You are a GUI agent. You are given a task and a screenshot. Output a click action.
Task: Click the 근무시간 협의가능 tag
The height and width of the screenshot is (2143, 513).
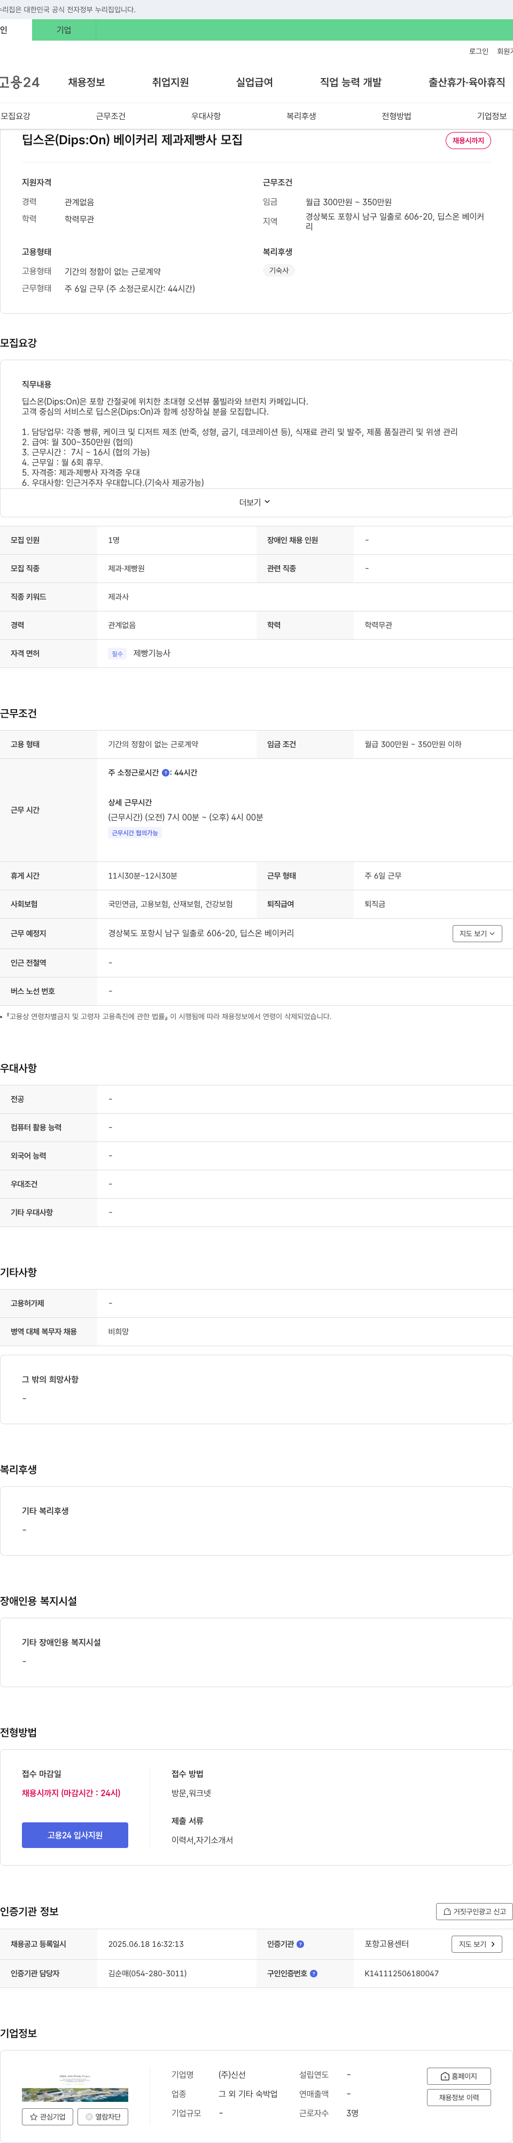coord(135,833)
